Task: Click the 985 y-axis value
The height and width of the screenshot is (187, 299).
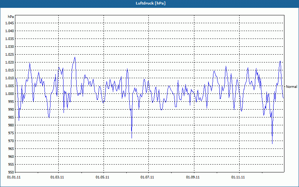Action: [11, 117]
